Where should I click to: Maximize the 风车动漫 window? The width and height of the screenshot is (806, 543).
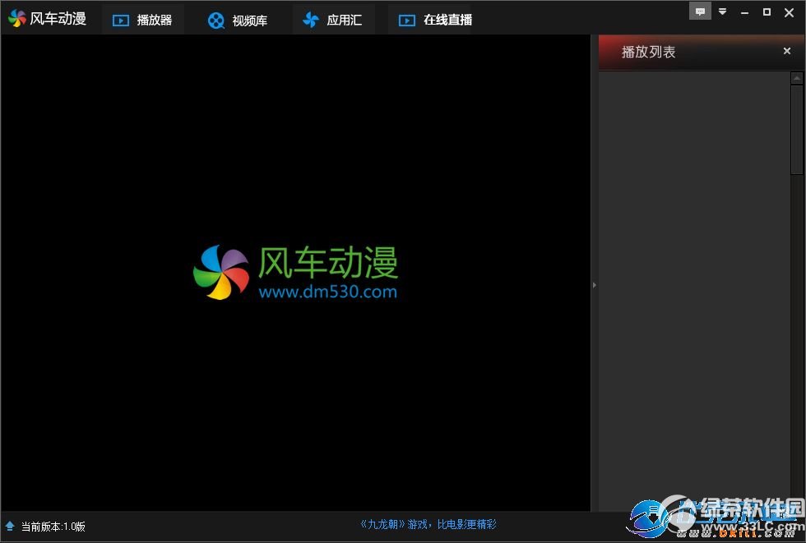[x=767, y=12]
